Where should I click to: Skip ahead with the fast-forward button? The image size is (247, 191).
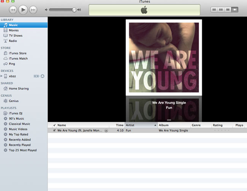coord(33,10)
